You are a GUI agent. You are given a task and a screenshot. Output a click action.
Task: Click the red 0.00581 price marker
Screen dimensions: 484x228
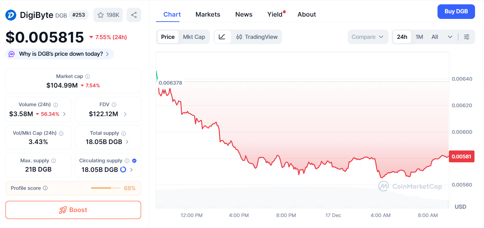click(461, 156)
